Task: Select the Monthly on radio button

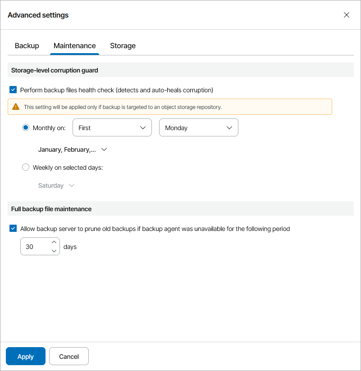Action: pos(26,128)
